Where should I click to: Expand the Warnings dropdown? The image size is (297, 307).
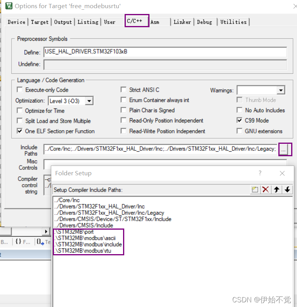281,90
